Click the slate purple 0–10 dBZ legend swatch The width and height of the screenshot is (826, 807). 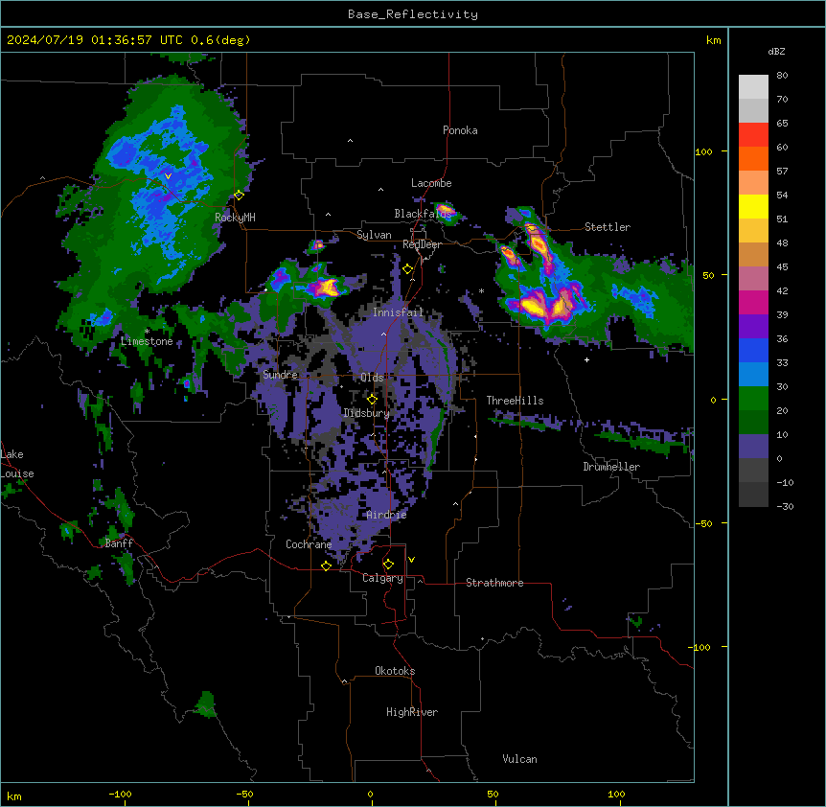pyautogui.click(x=753, y=447)
